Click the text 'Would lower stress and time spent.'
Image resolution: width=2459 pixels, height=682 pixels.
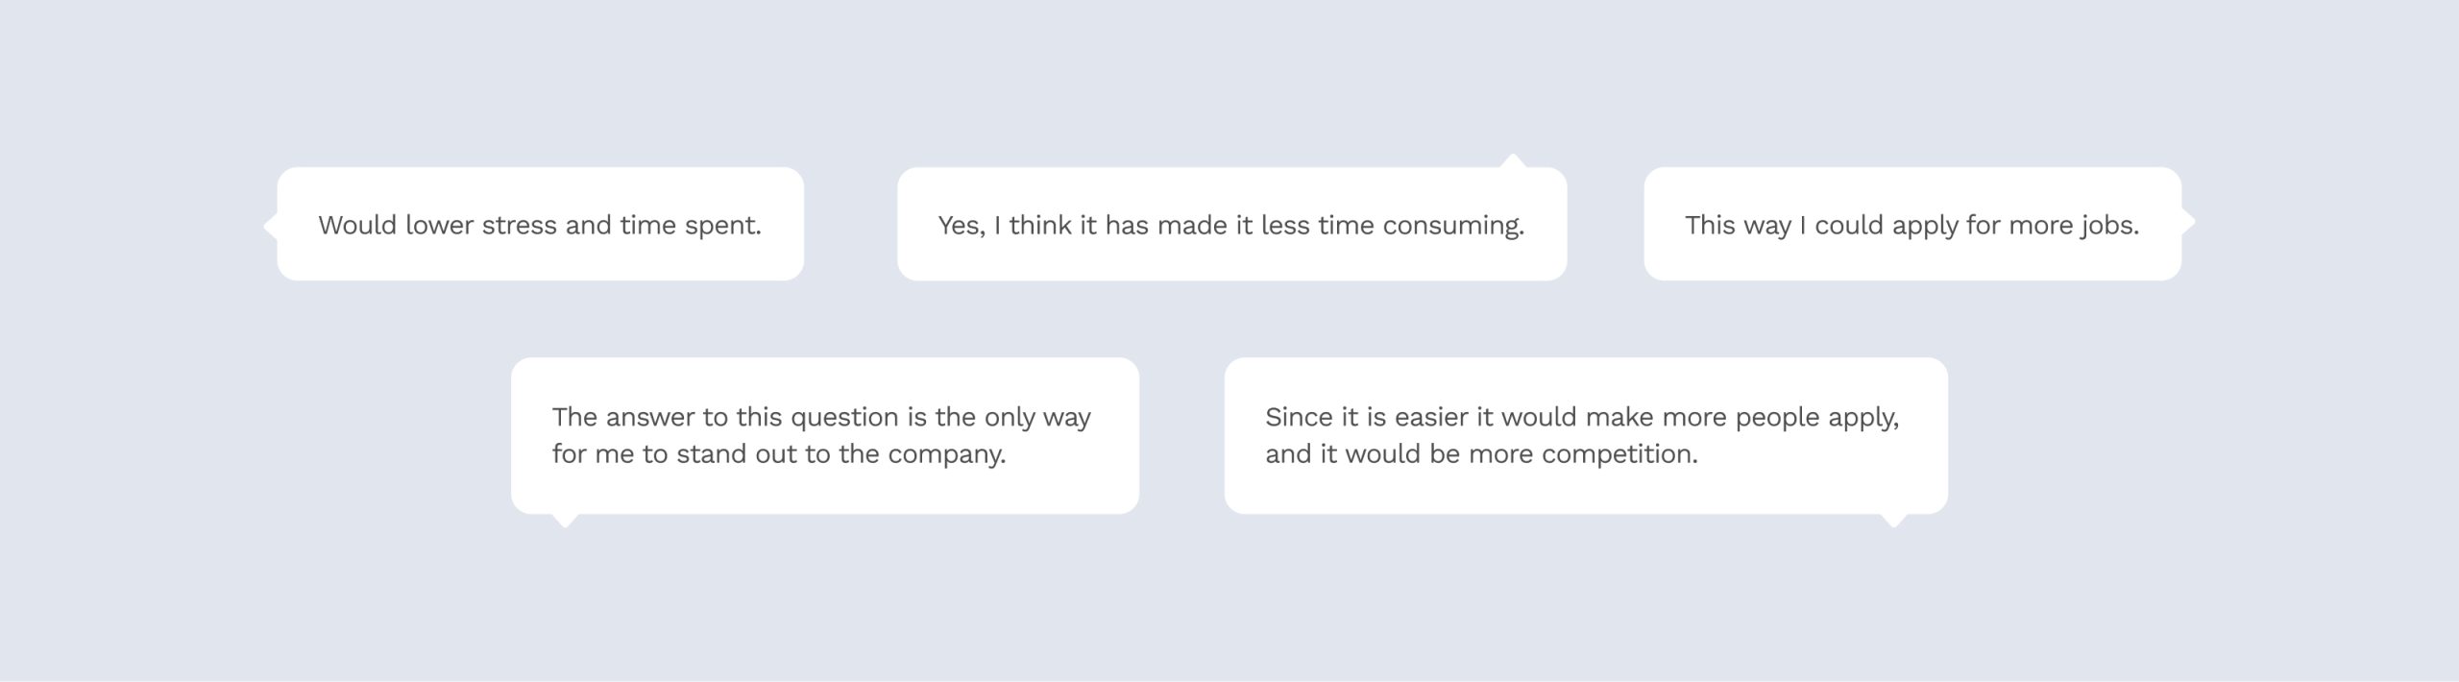coord(540,226)
